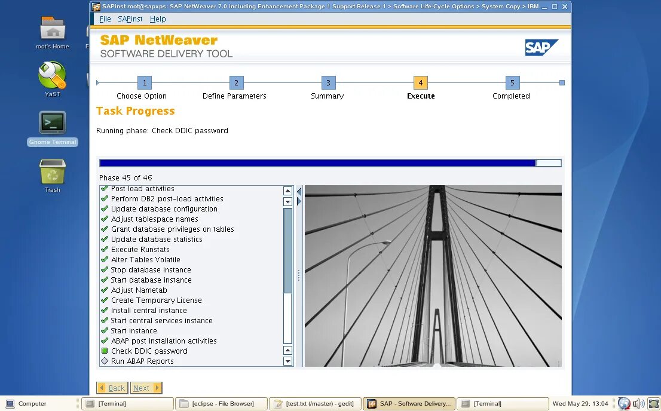This screenshot has height=411, width=661.
Task: Click the SAP logo in the header
Action: pos(541,47)
